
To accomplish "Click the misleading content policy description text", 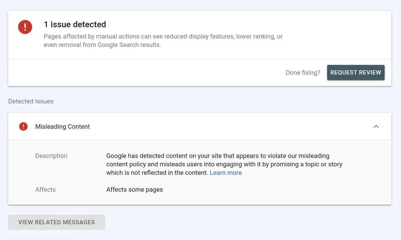I will (224, 164).
